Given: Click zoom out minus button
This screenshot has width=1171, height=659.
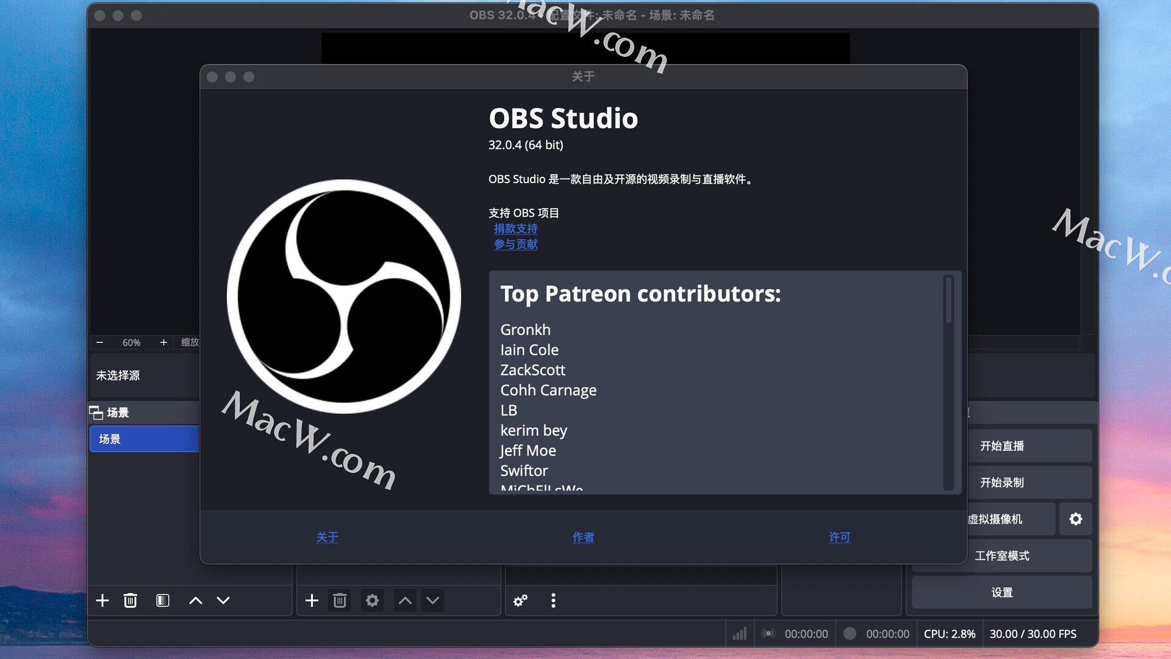Looking at the screenshot, I should [100, 342].
